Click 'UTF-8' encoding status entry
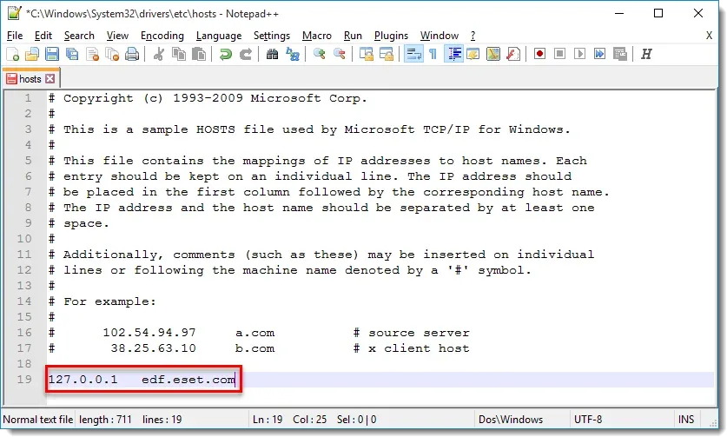The image size is (727, 437). click(588, 420)
